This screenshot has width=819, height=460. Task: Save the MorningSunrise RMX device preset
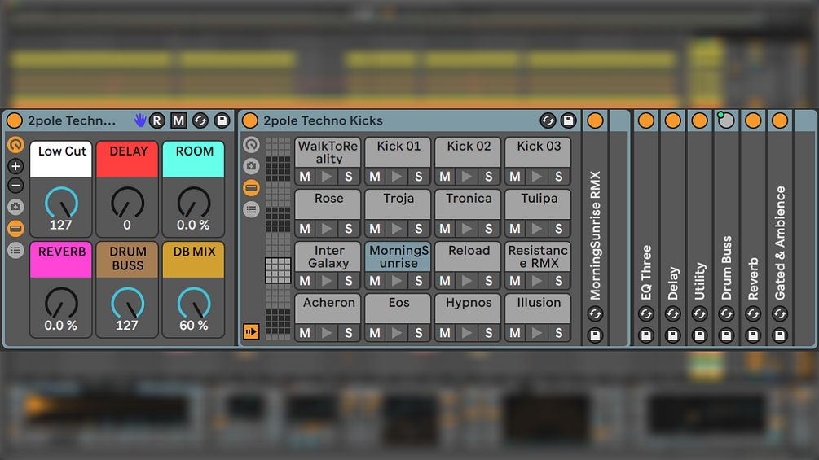595,335
